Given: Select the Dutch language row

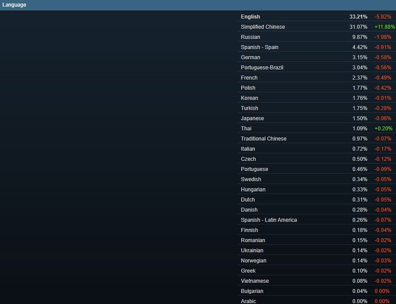Looking at the screenshot, I should coord(317,200).
